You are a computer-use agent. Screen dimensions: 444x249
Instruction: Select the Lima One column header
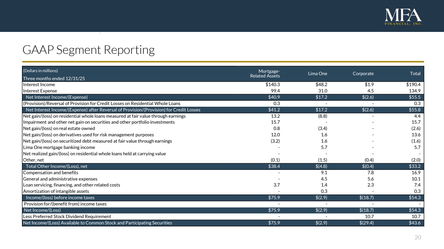[x=318, y=73]
